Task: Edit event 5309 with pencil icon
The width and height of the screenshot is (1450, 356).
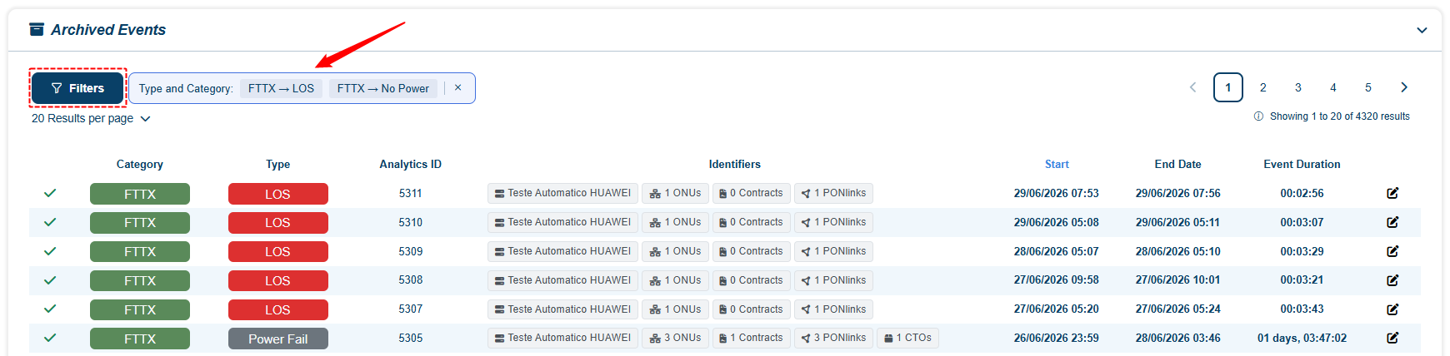Action: (1392, 251)
